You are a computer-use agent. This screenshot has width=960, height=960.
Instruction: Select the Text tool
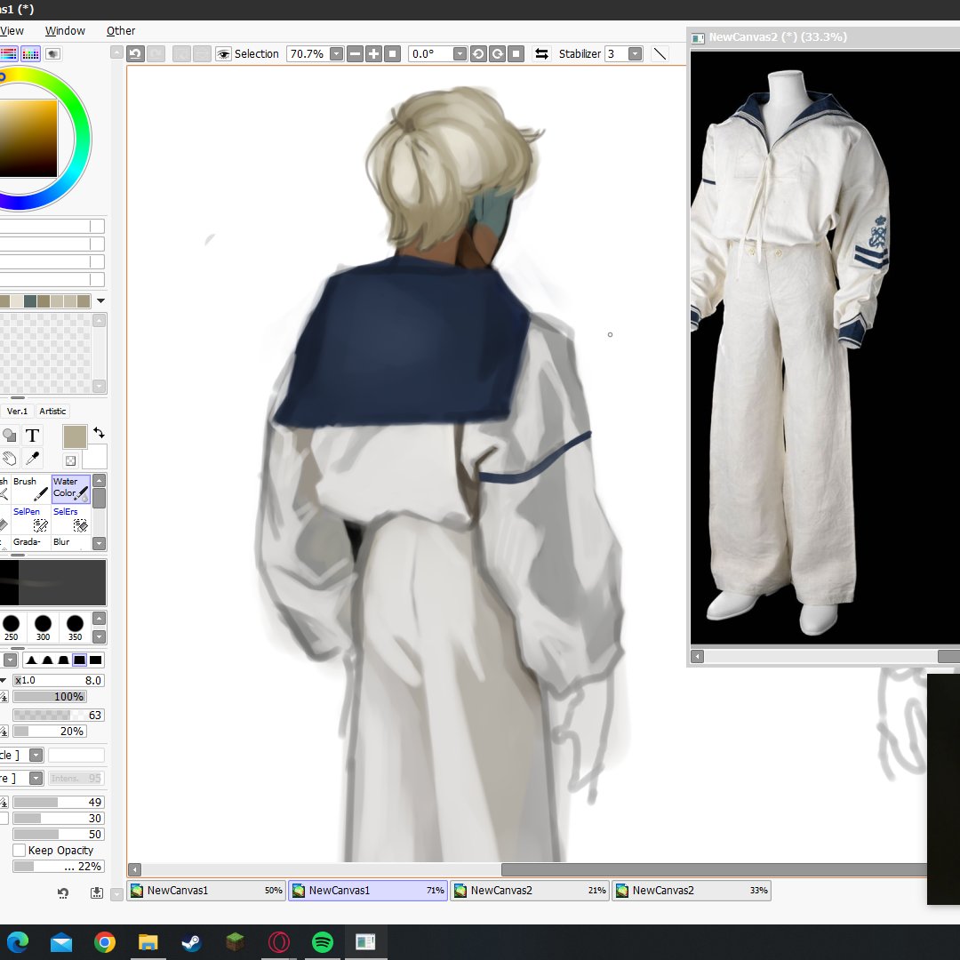click(x=33, y=436)
